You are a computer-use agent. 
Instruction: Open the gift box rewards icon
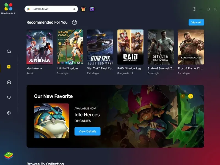(x=83, y=9)
